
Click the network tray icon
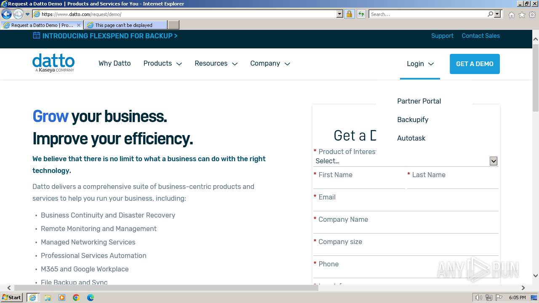[489, 298]
